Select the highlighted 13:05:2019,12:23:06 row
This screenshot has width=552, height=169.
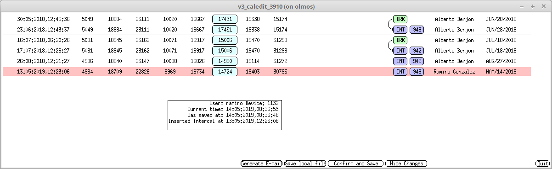click(x=267, y=72)
